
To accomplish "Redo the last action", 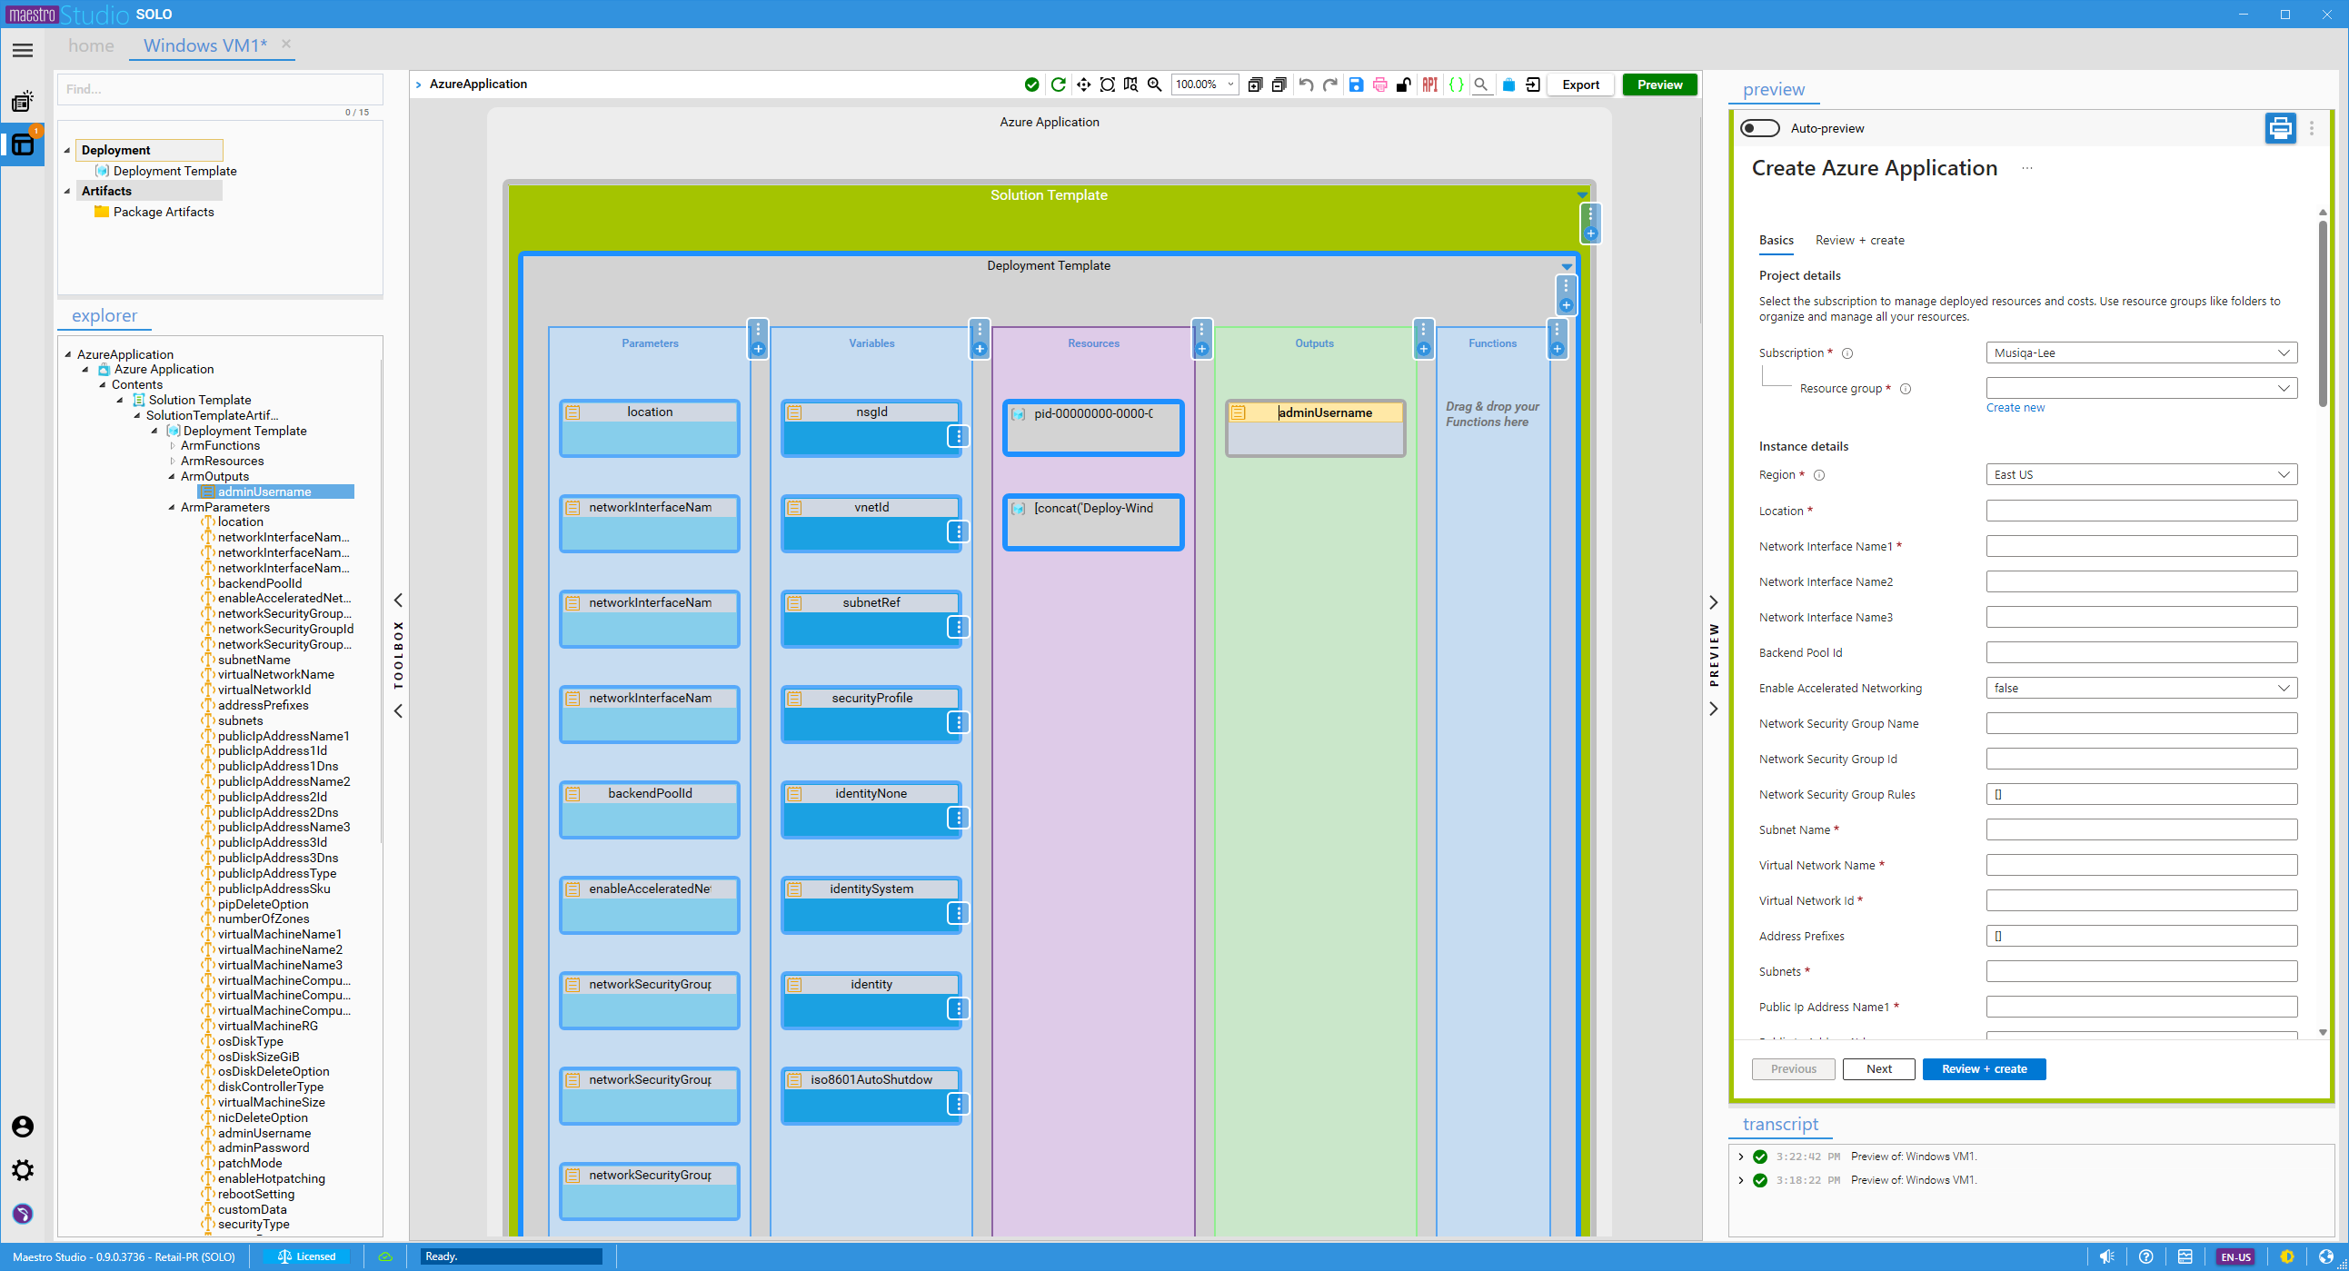I will point(1329,84).
